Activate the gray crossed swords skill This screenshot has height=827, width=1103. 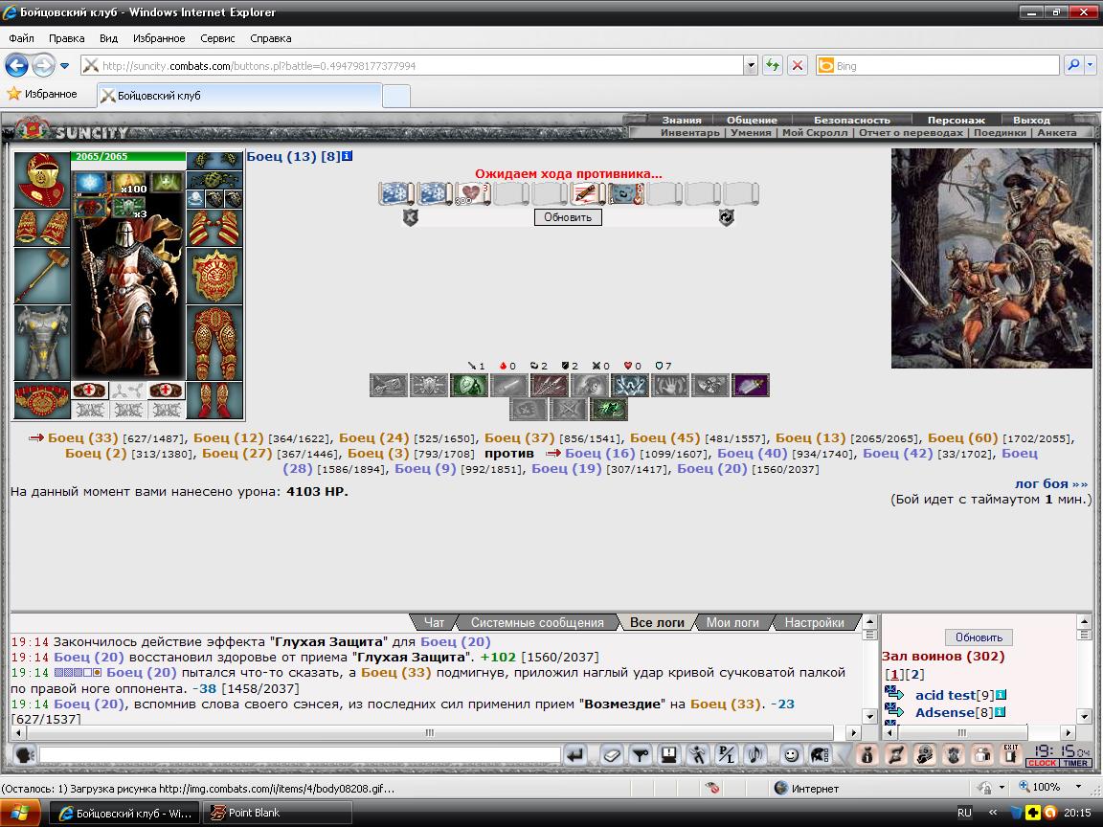(568, 410)
